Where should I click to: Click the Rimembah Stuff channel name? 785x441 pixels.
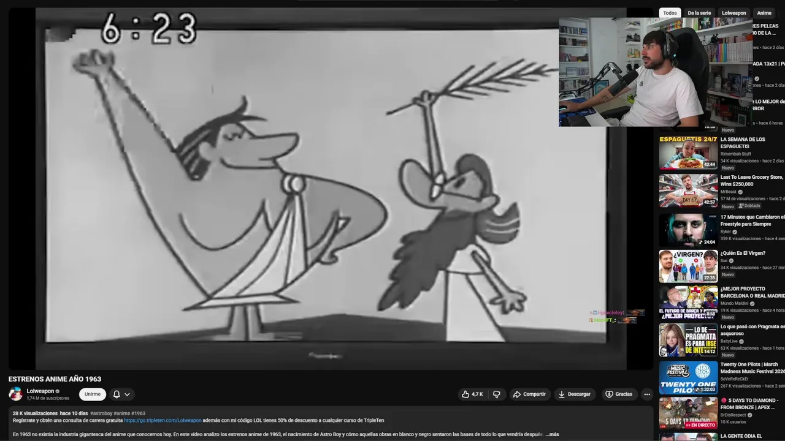pyautogui.click(x=736, y=154)
